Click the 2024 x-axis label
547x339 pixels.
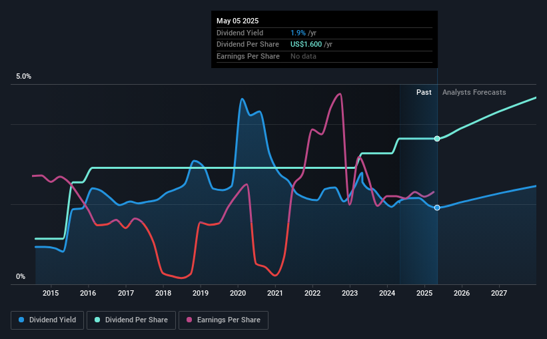click(387, 293)
